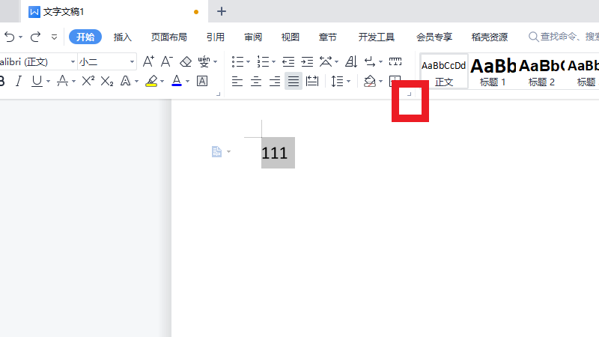Toggle justified text alignment
599x337 pixels.
(294, 81)
